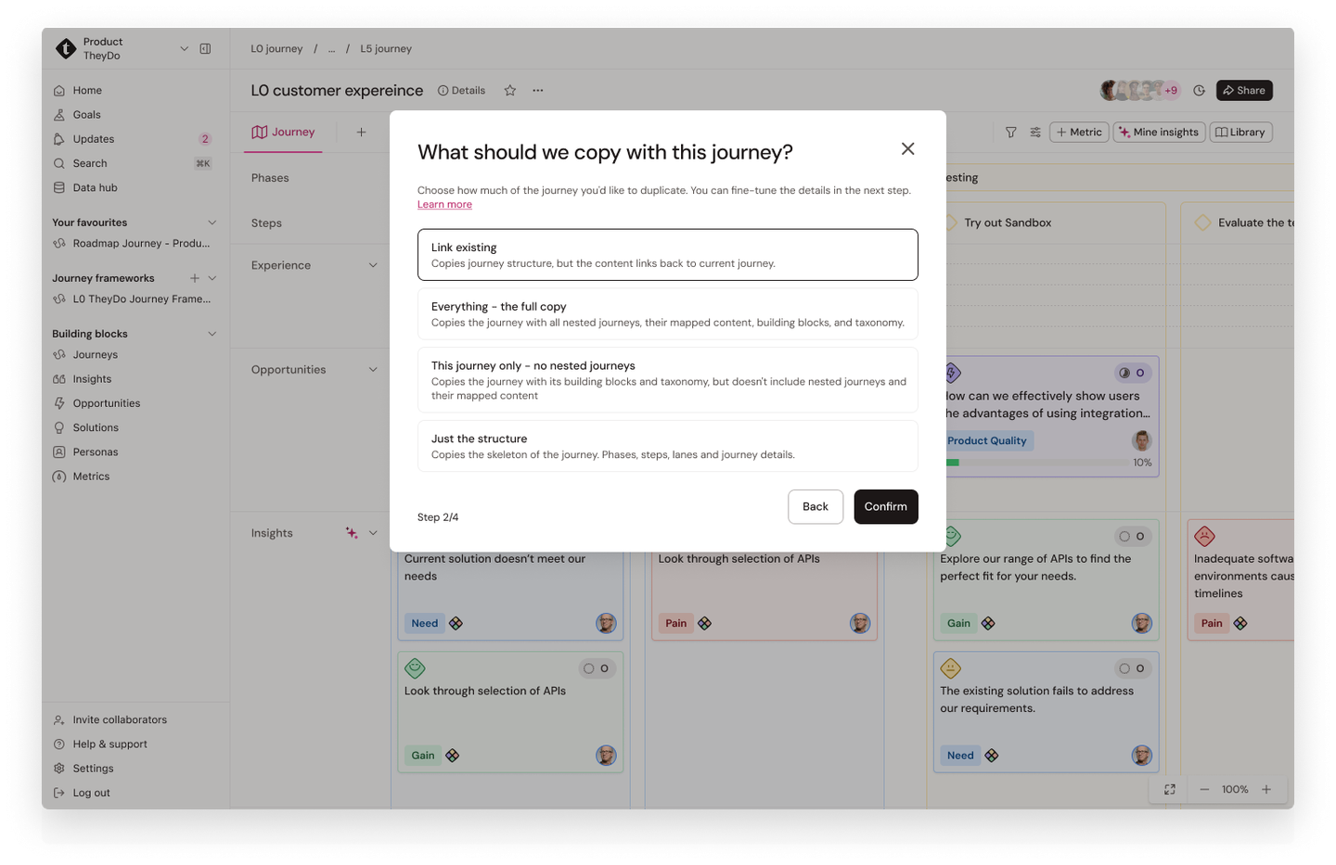1336x865 pixels.
Task: Open the version history clock icon
Action: click(x=1199, y=90)
